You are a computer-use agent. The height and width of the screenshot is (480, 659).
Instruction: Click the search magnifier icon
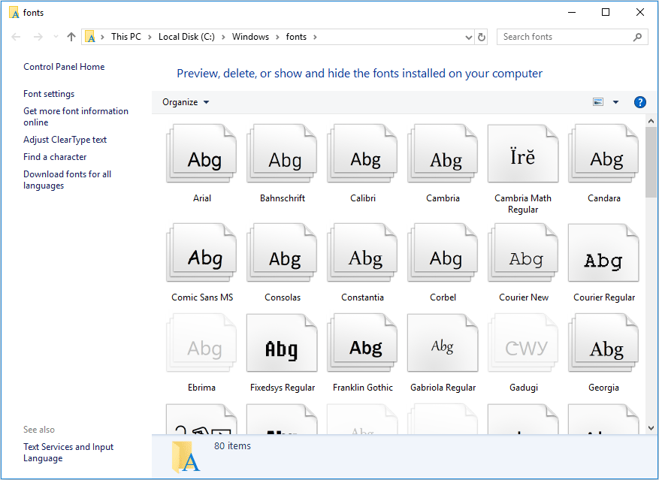point(637,37)
